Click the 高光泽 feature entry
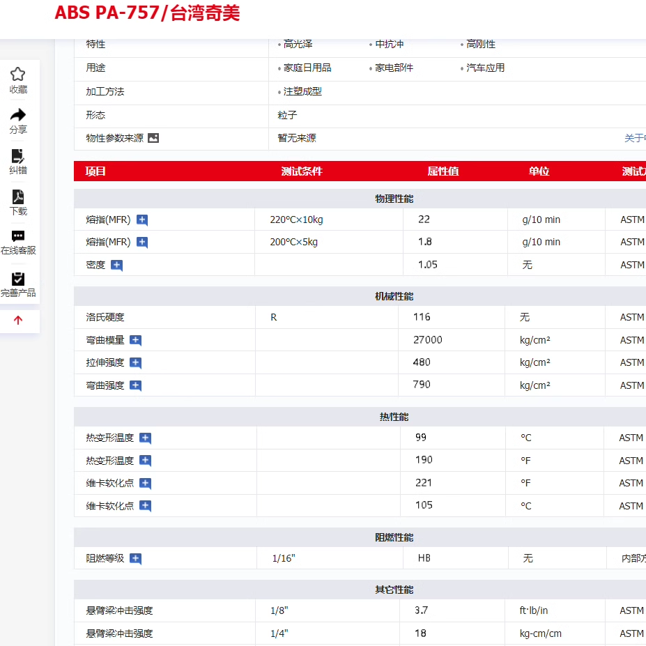Screen dimensions: 646x646 coord(298,44)
